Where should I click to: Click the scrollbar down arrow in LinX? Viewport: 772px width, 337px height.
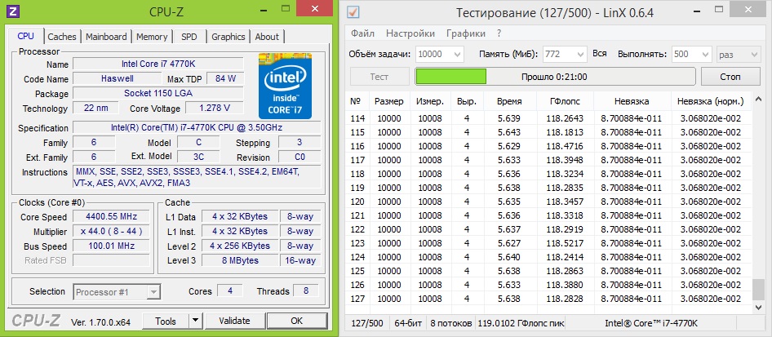point(758,307)
